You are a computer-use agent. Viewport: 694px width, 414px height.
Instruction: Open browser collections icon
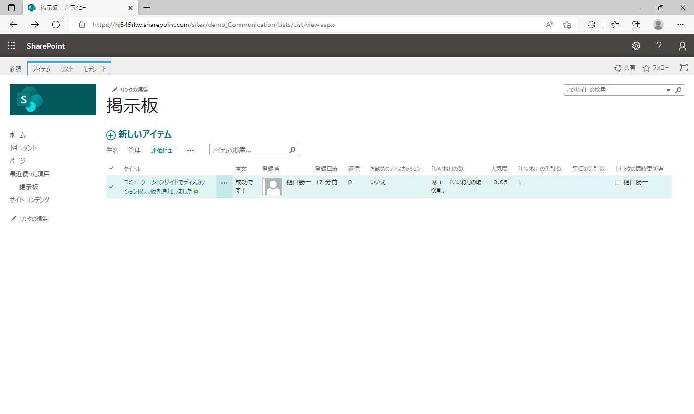click(x=636, y=25)
